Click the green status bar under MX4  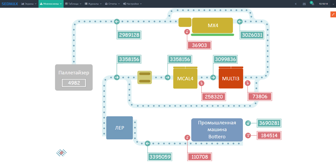pos(213,35)
